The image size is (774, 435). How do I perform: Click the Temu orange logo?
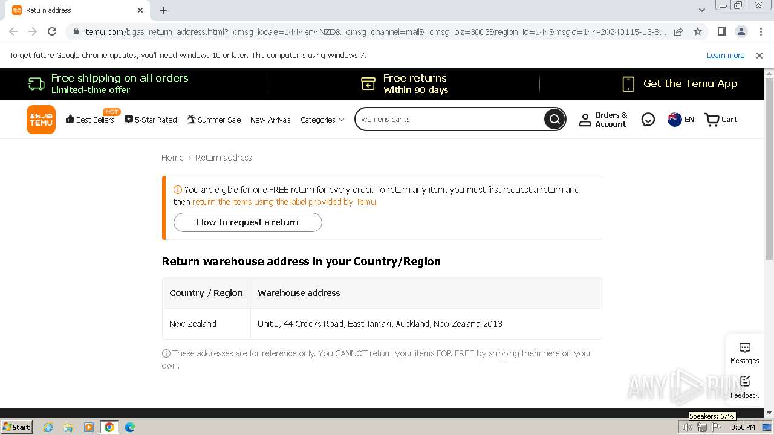coord(41,120)
